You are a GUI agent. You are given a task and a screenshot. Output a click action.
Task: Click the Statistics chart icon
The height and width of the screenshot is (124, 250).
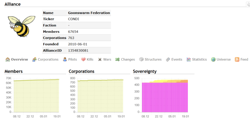[189, 59]
